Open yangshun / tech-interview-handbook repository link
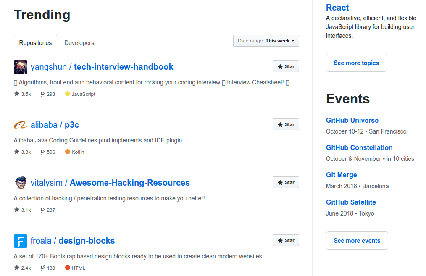The height and width of the screenshot is (276, 426). (102, 67)
